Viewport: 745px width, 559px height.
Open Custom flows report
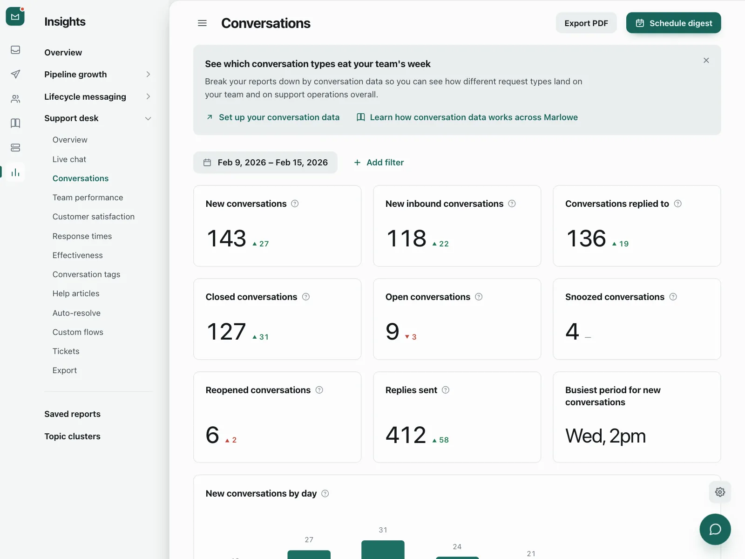coord(78,332)
